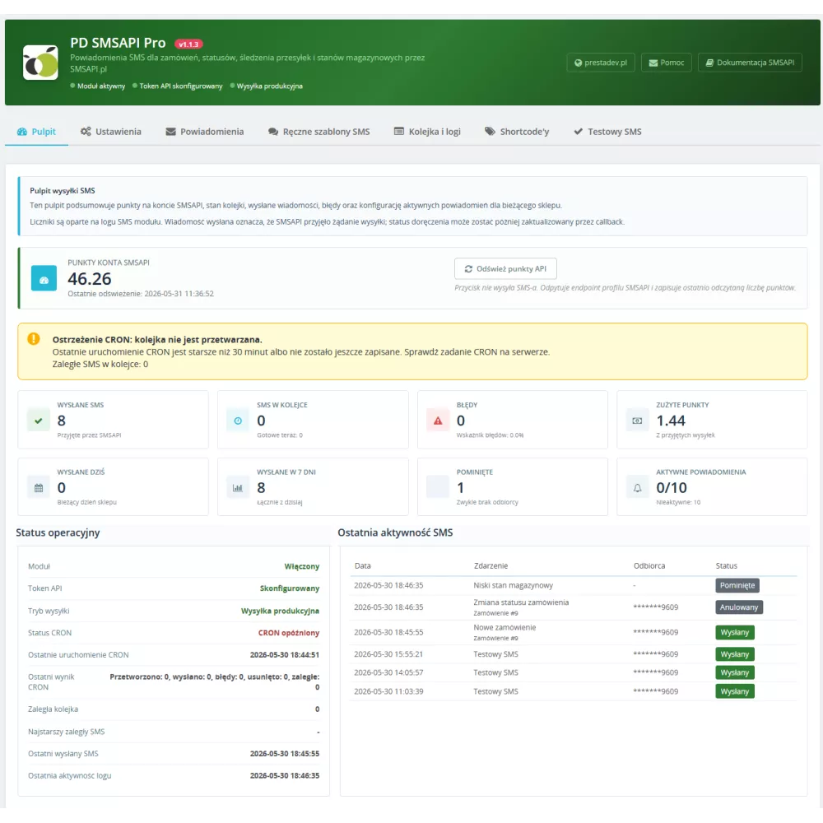Click the Pulpit wysyłki SMS heading
This screenshot has width=823, height=823.
63,191
